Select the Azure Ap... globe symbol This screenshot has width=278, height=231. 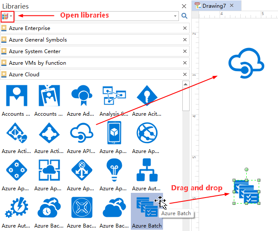tap(147, 133)
